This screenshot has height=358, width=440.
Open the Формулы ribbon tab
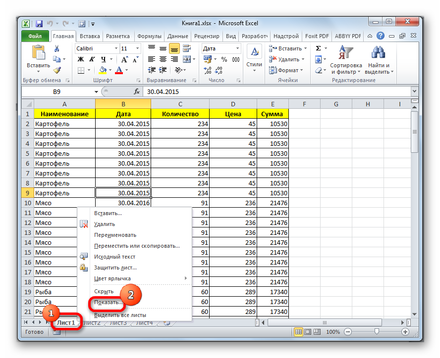tap(149, 36)
